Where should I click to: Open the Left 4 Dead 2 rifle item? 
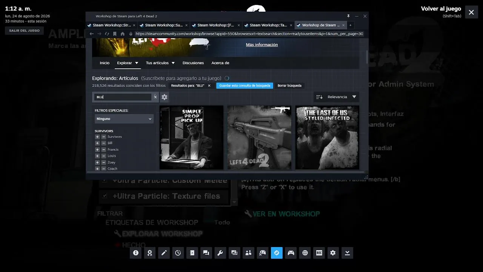[259, 138]
